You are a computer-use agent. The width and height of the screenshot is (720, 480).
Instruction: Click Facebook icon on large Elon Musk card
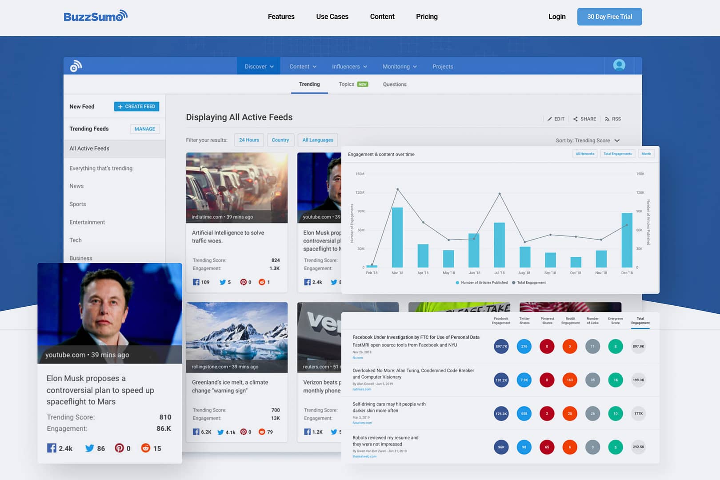tap(52, 448)
